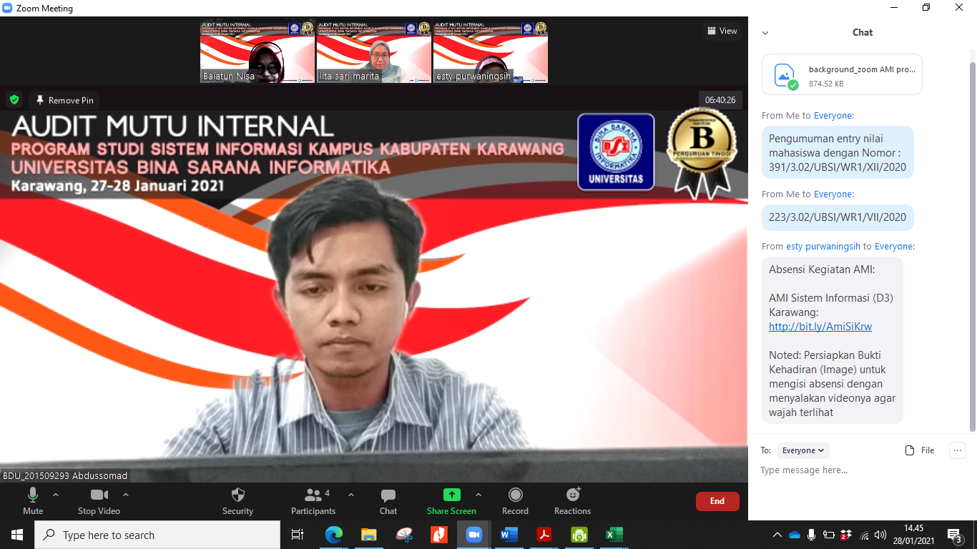The image size is (977, 549).
Task: Open video options arrow beside Stop Video
Action: pyautogui.click(x=126, y=495)
